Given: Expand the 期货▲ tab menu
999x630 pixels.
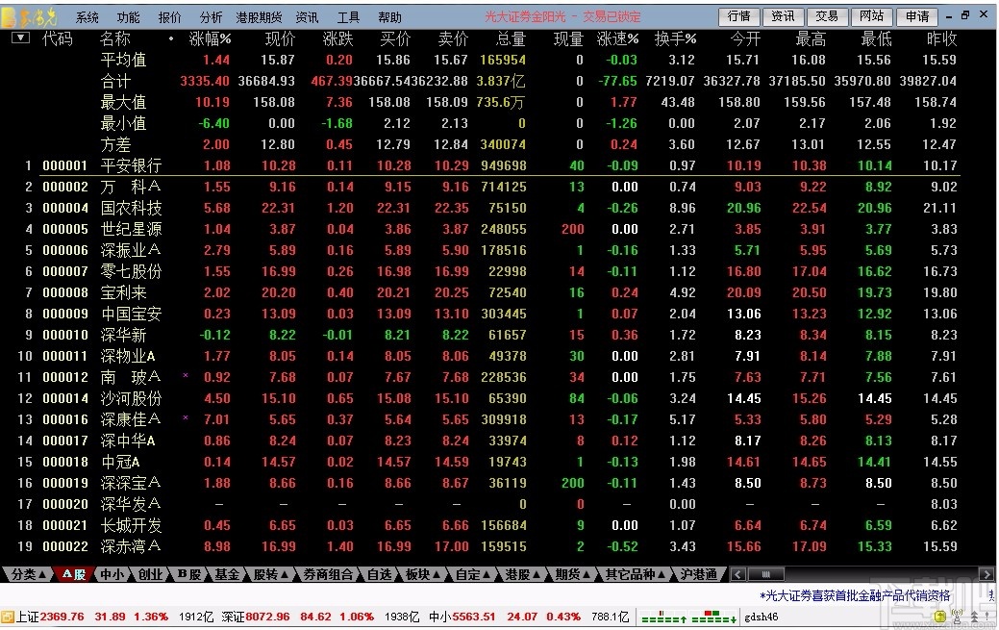Looking at the screenshot, I should (573, 574).
